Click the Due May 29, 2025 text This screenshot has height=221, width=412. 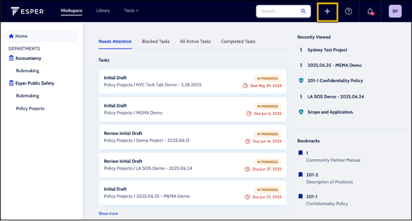click(266, 86)
